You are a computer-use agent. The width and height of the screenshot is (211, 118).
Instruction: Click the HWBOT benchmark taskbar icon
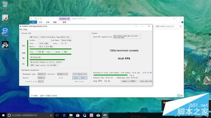pos(105,115)
